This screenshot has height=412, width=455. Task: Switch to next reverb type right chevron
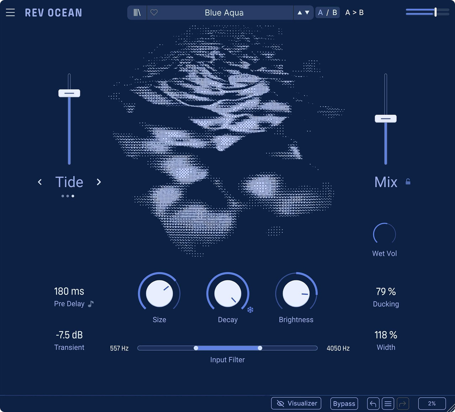[99, 182]
